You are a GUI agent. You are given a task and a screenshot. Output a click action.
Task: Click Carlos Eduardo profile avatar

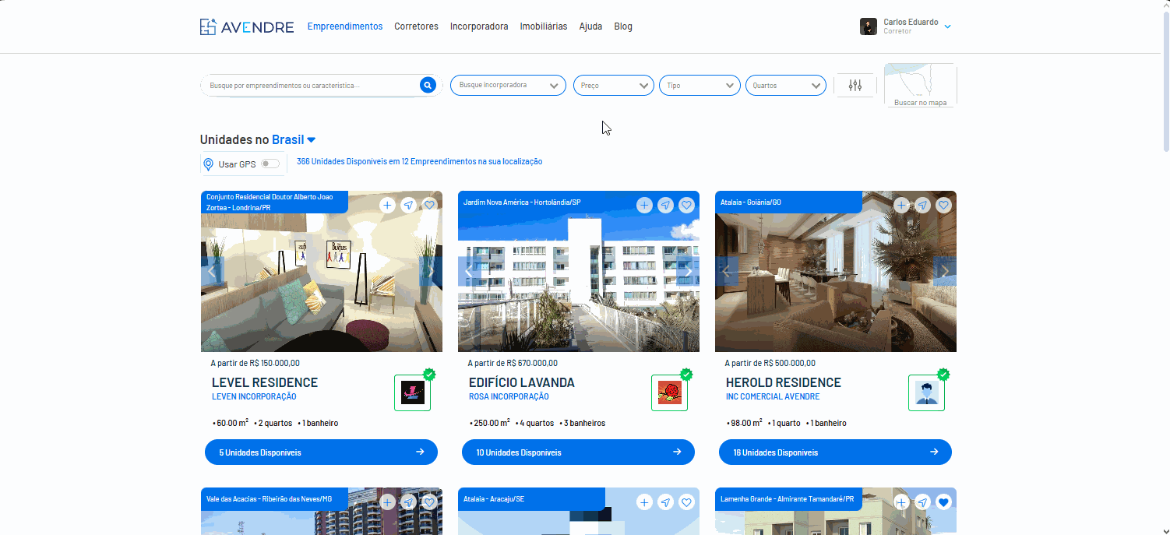click(869, 26)
